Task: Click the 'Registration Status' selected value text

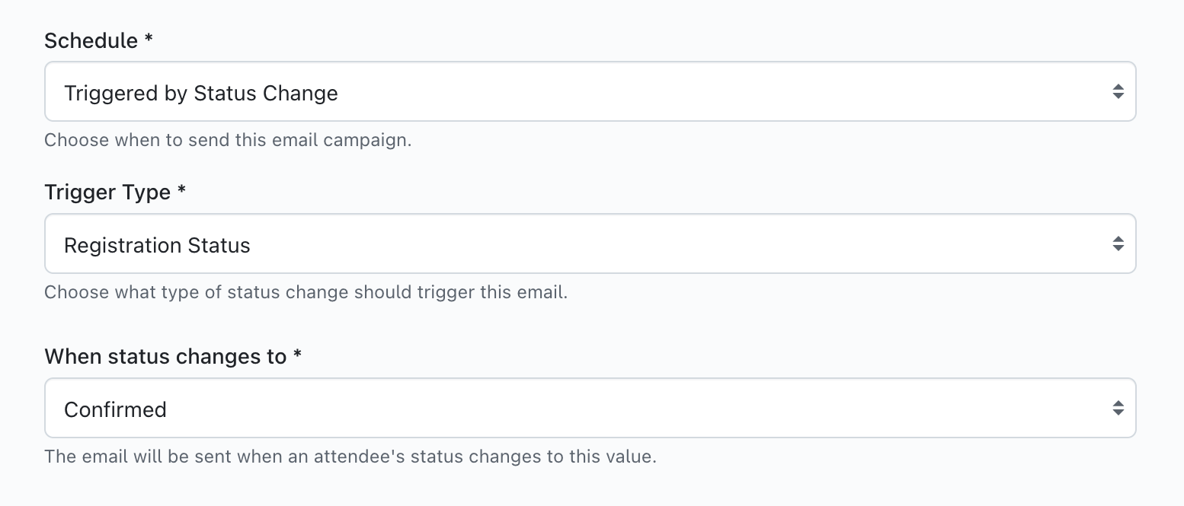Action: click(157, 245)
